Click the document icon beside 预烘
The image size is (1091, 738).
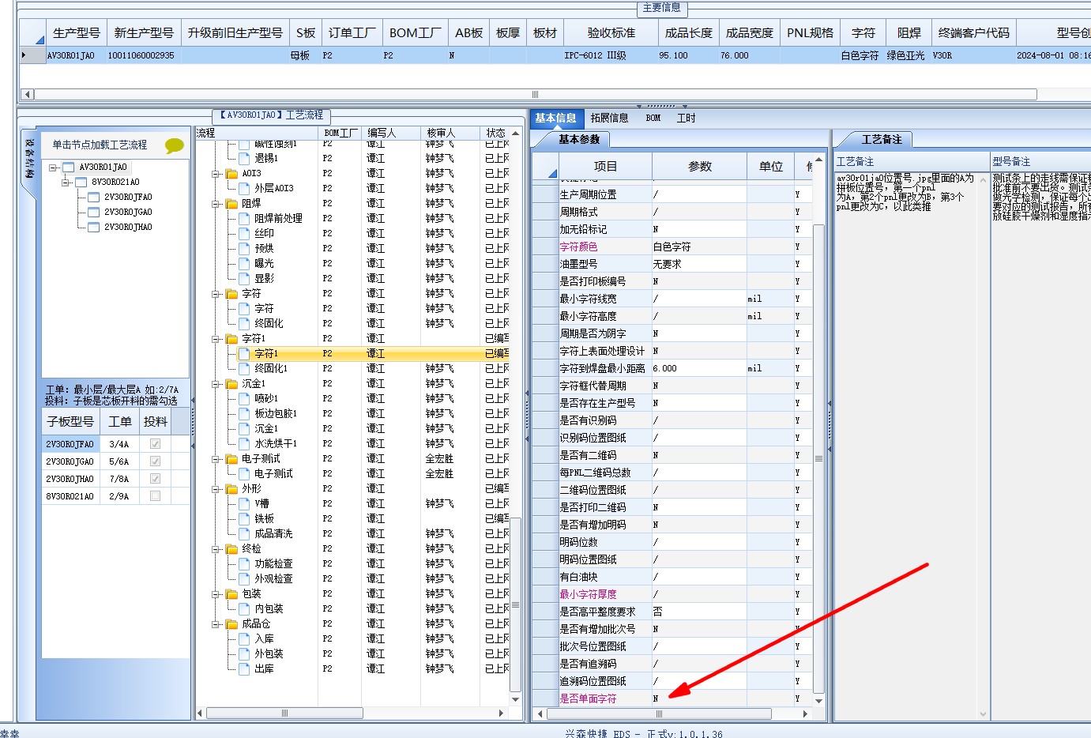(244, 249)
